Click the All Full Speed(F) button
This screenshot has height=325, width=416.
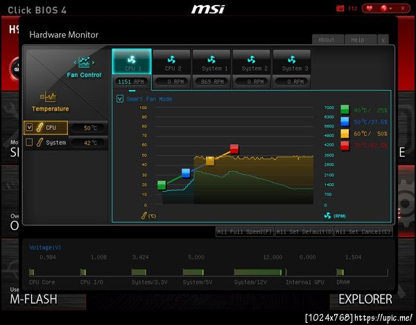point(245,231)
